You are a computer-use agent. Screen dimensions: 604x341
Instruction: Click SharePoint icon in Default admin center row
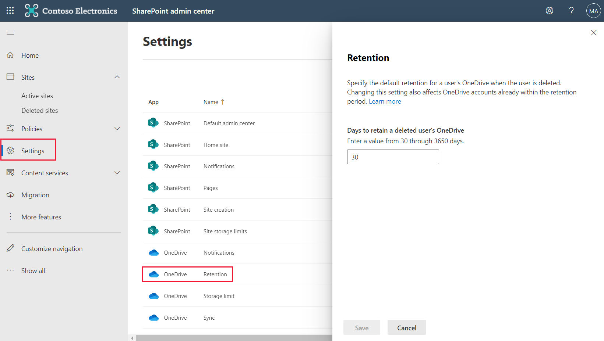point(153,123)
